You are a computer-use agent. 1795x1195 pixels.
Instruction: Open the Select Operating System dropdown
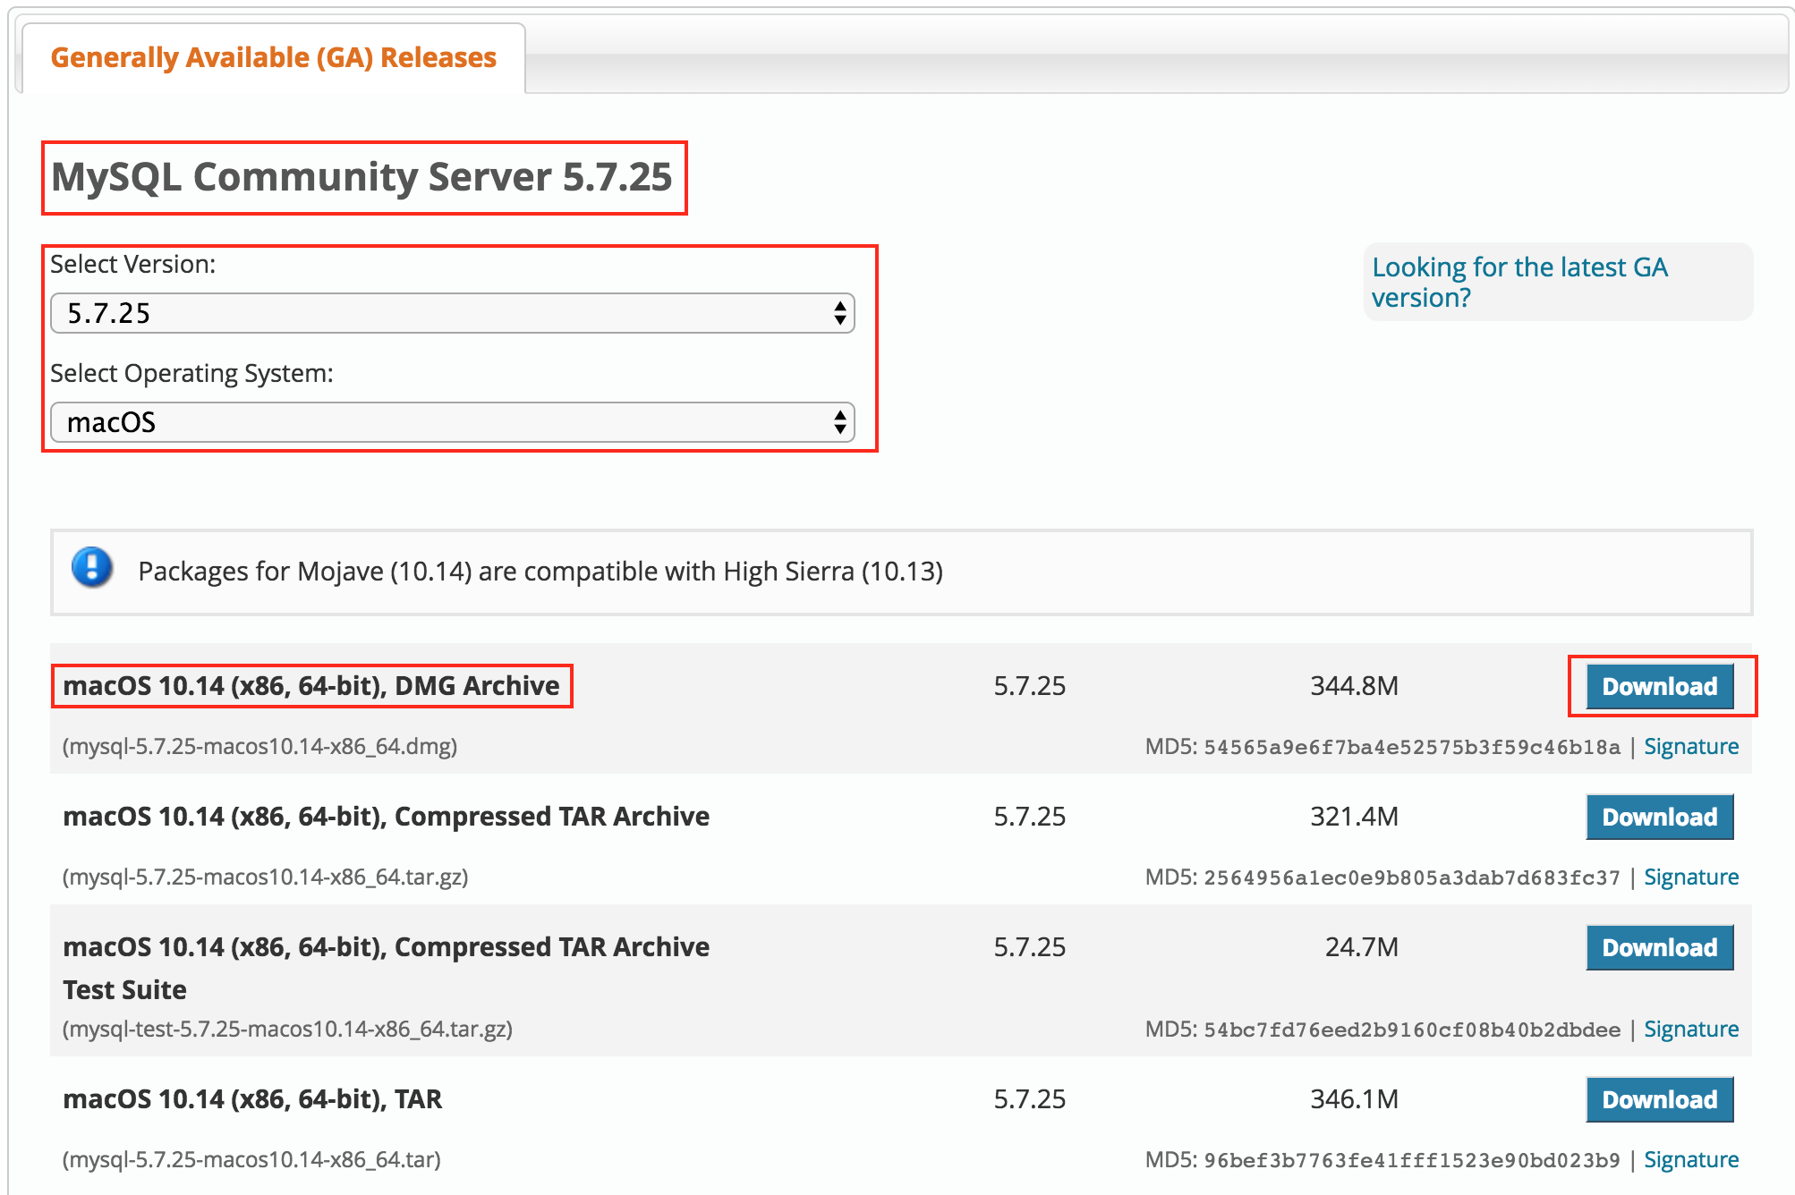(x=452, y=422)
